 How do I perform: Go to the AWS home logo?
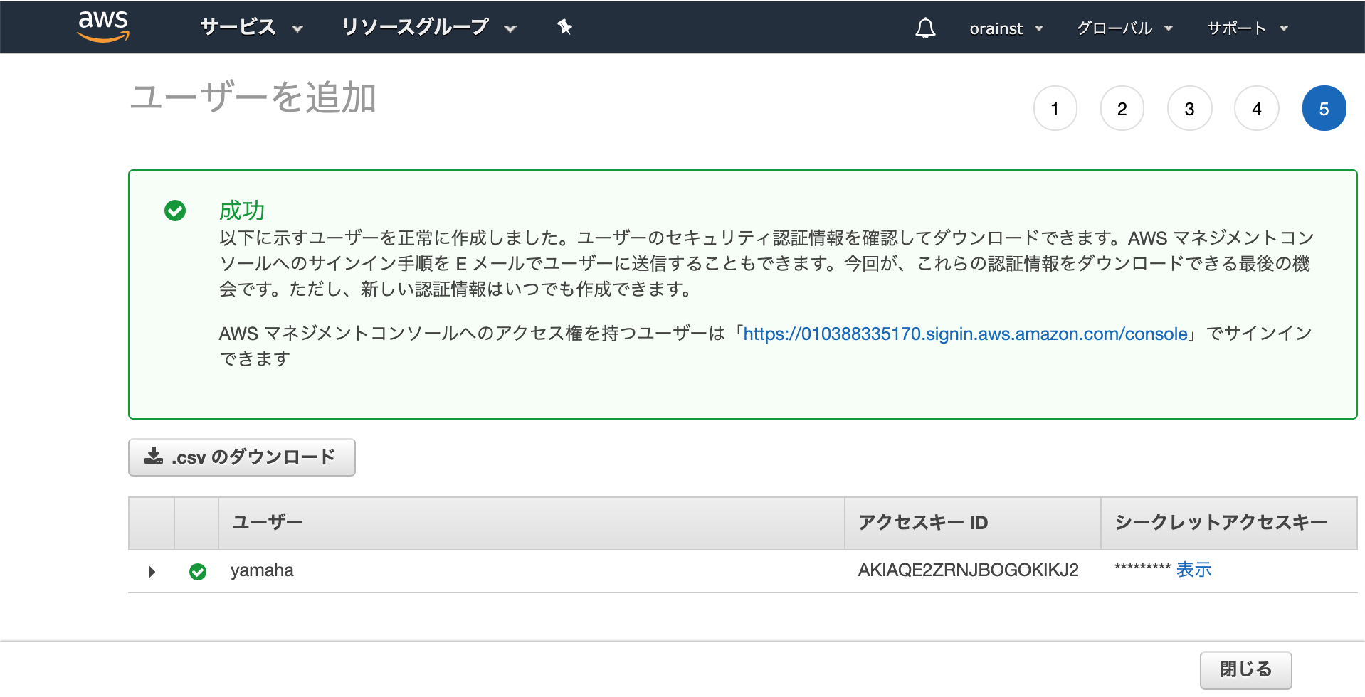tap(103, 26)
